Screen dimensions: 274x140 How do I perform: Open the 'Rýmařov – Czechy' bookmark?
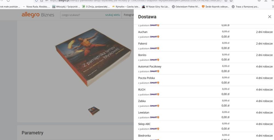[126, 7]
